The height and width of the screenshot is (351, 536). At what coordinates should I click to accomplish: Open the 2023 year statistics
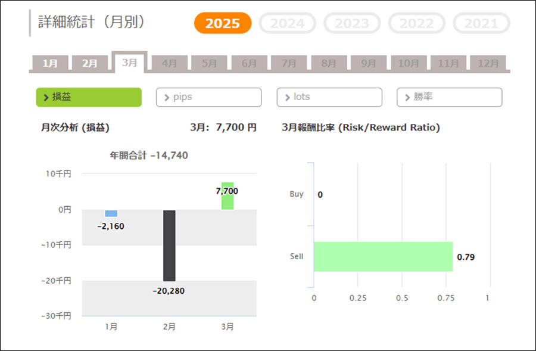352,23
